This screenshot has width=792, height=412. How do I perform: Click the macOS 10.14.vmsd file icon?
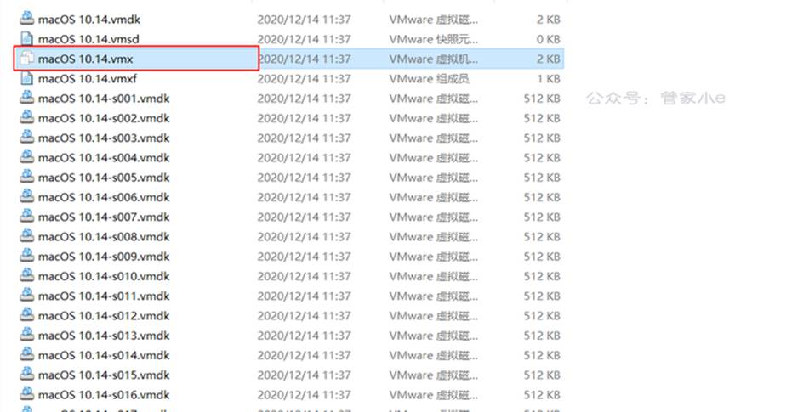coord(26,38)
